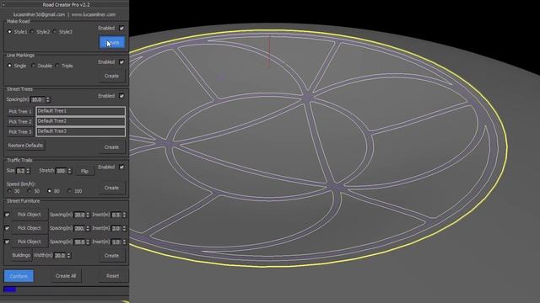Click the Restore Defaults button
The width and height of the screenshot is (540, 303).
click(x=25, y=146)
